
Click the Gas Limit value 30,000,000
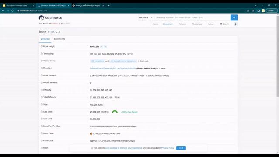click(x=95, y=119)
